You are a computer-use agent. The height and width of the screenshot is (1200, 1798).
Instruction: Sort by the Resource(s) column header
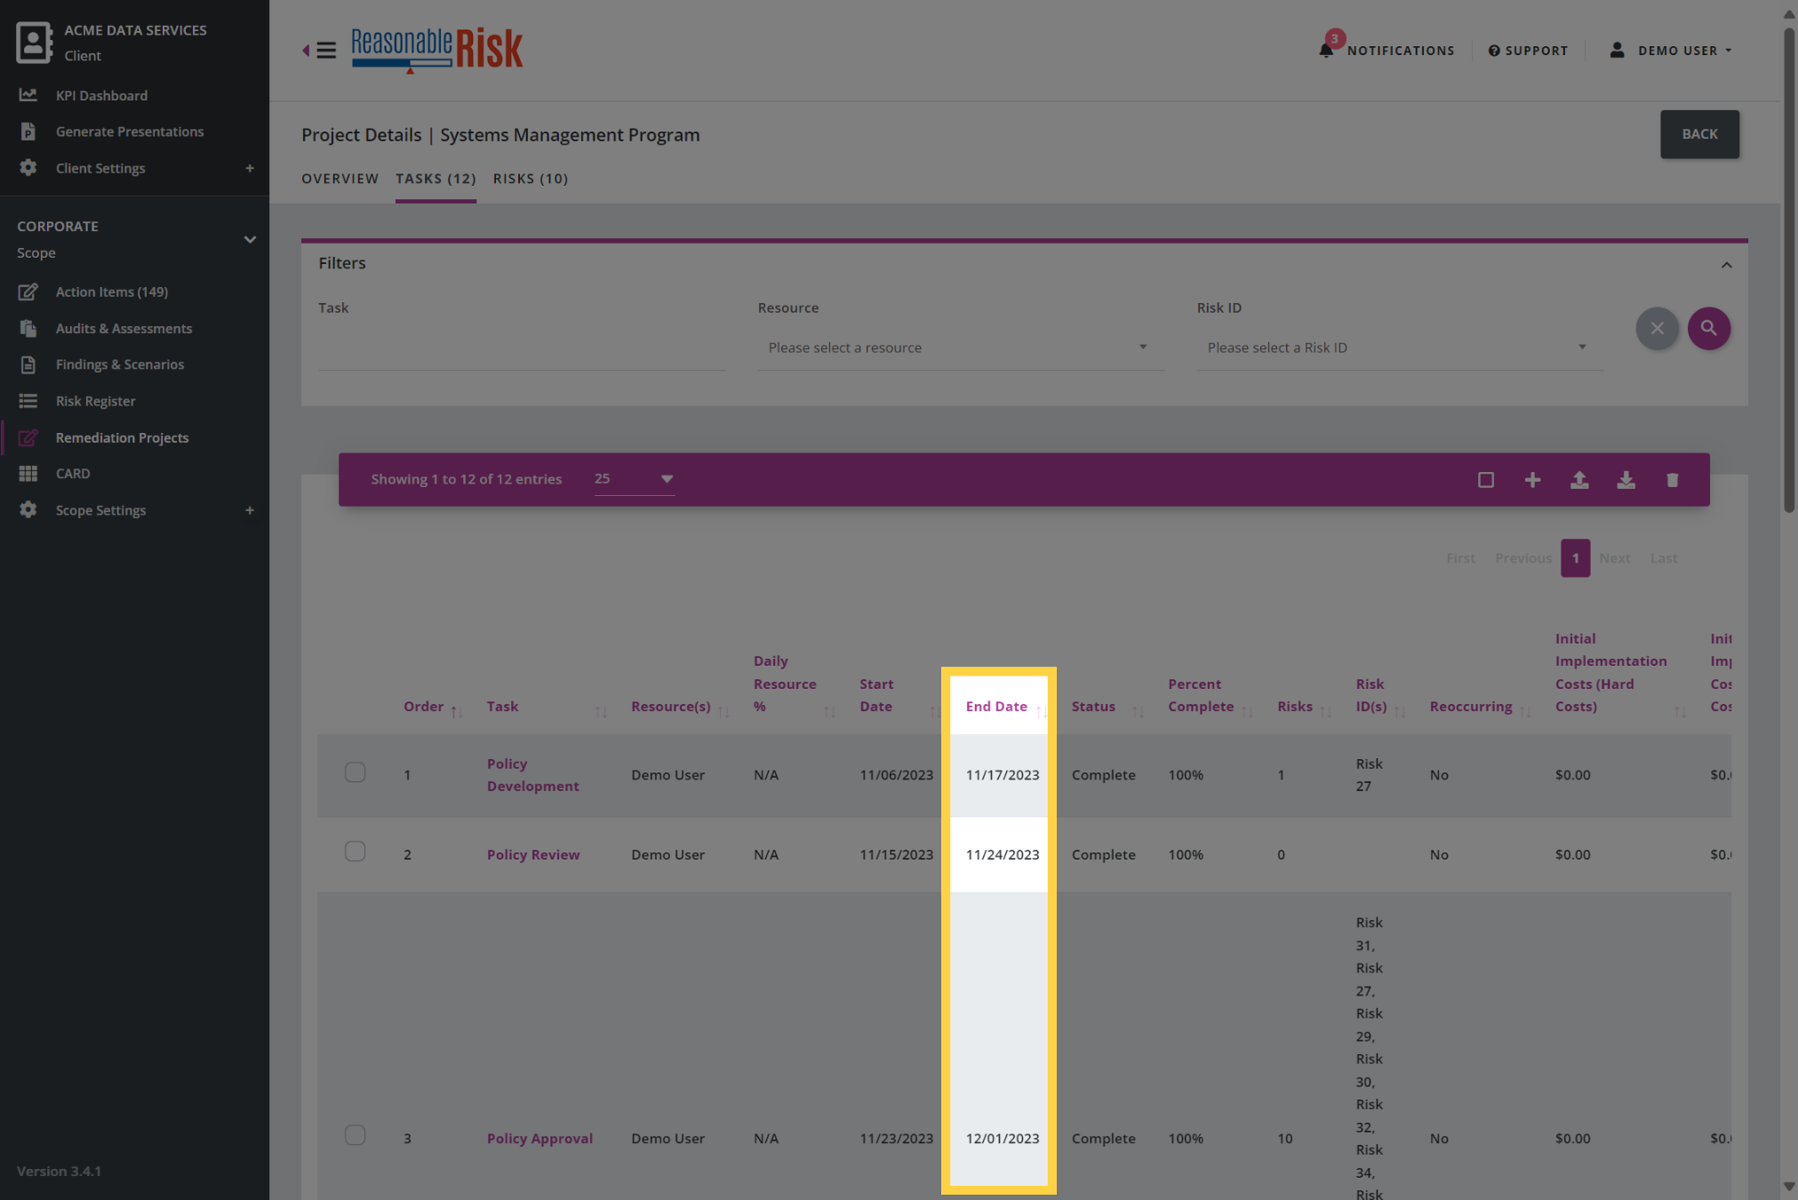pyautogui.click(x=670, y=707)
